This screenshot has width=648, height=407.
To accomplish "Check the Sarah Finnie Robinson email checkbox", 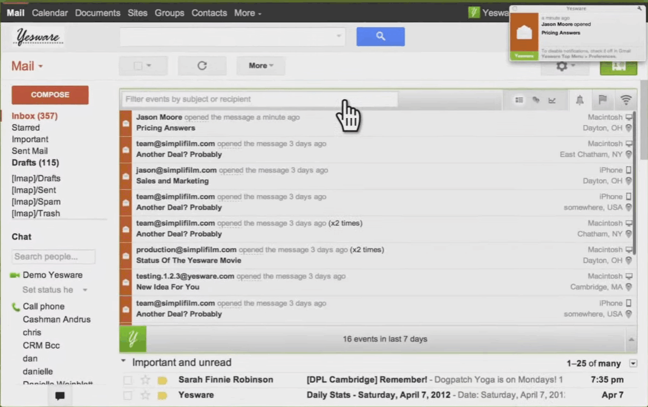I will (128, 380).
